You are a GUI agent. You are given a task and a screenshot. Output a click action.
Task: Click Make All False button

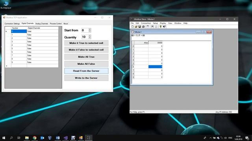point(86,64)
